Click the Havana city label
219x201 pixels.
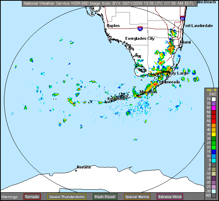84,167
